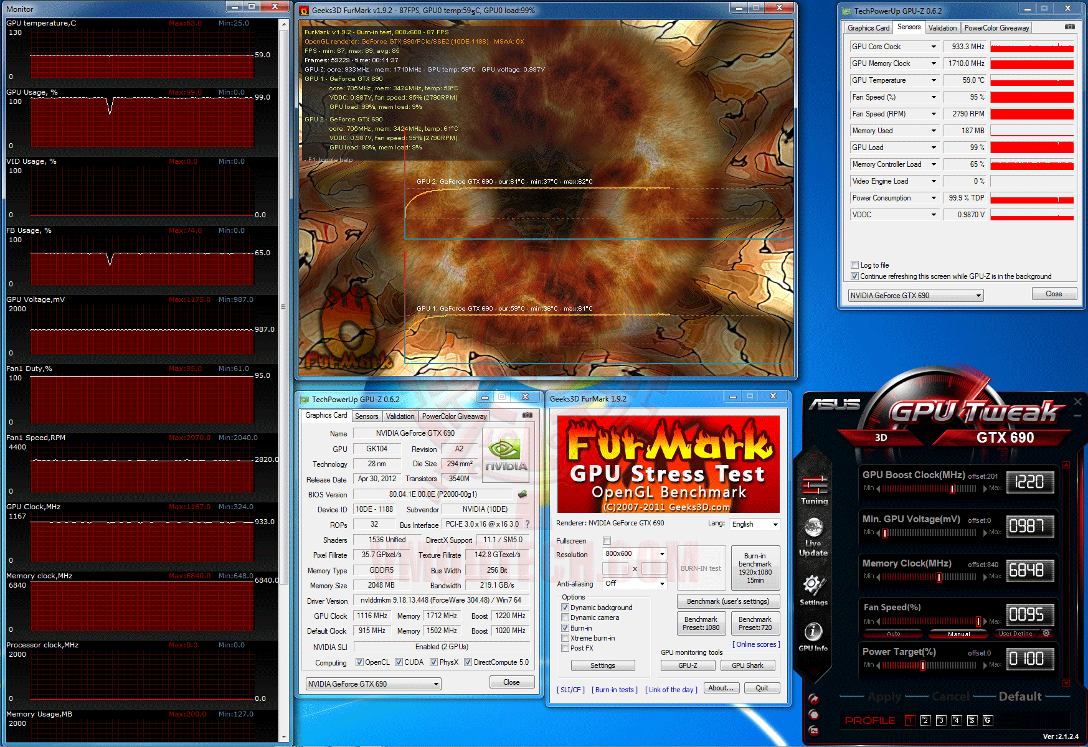The width and height of the screenshot is (1088, 747).
Task: Open Live Update in GPU Tweak
Action: point(813,537)
